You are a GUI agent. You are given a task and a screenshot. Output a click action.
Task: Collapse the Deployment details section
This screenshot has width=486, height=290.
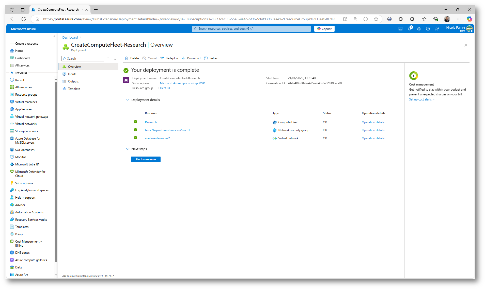128,100
